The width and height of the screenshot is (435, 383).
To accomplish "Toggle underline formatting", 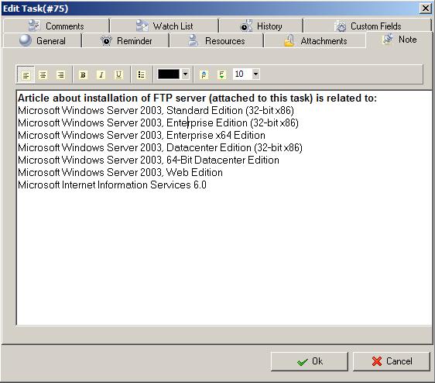I will pos(118,74).
